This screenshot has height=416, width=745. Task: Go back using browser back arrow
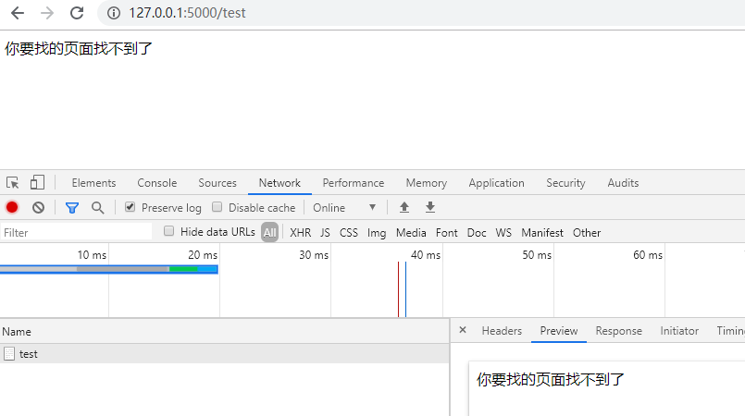[18, 13]
